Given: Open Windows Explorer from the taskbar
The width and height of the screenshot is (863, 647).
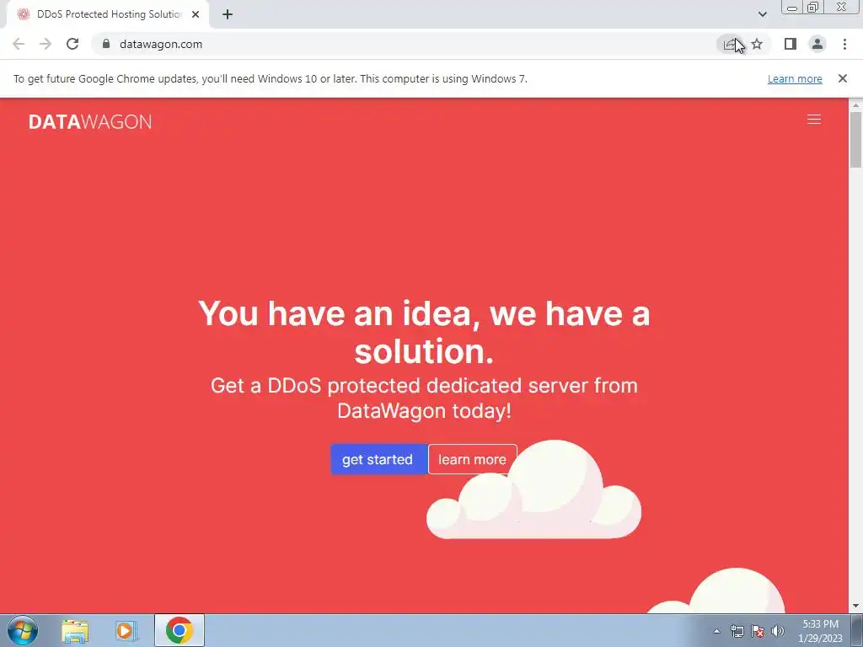Looking at the screenshot, I should (x=75, y=630).
